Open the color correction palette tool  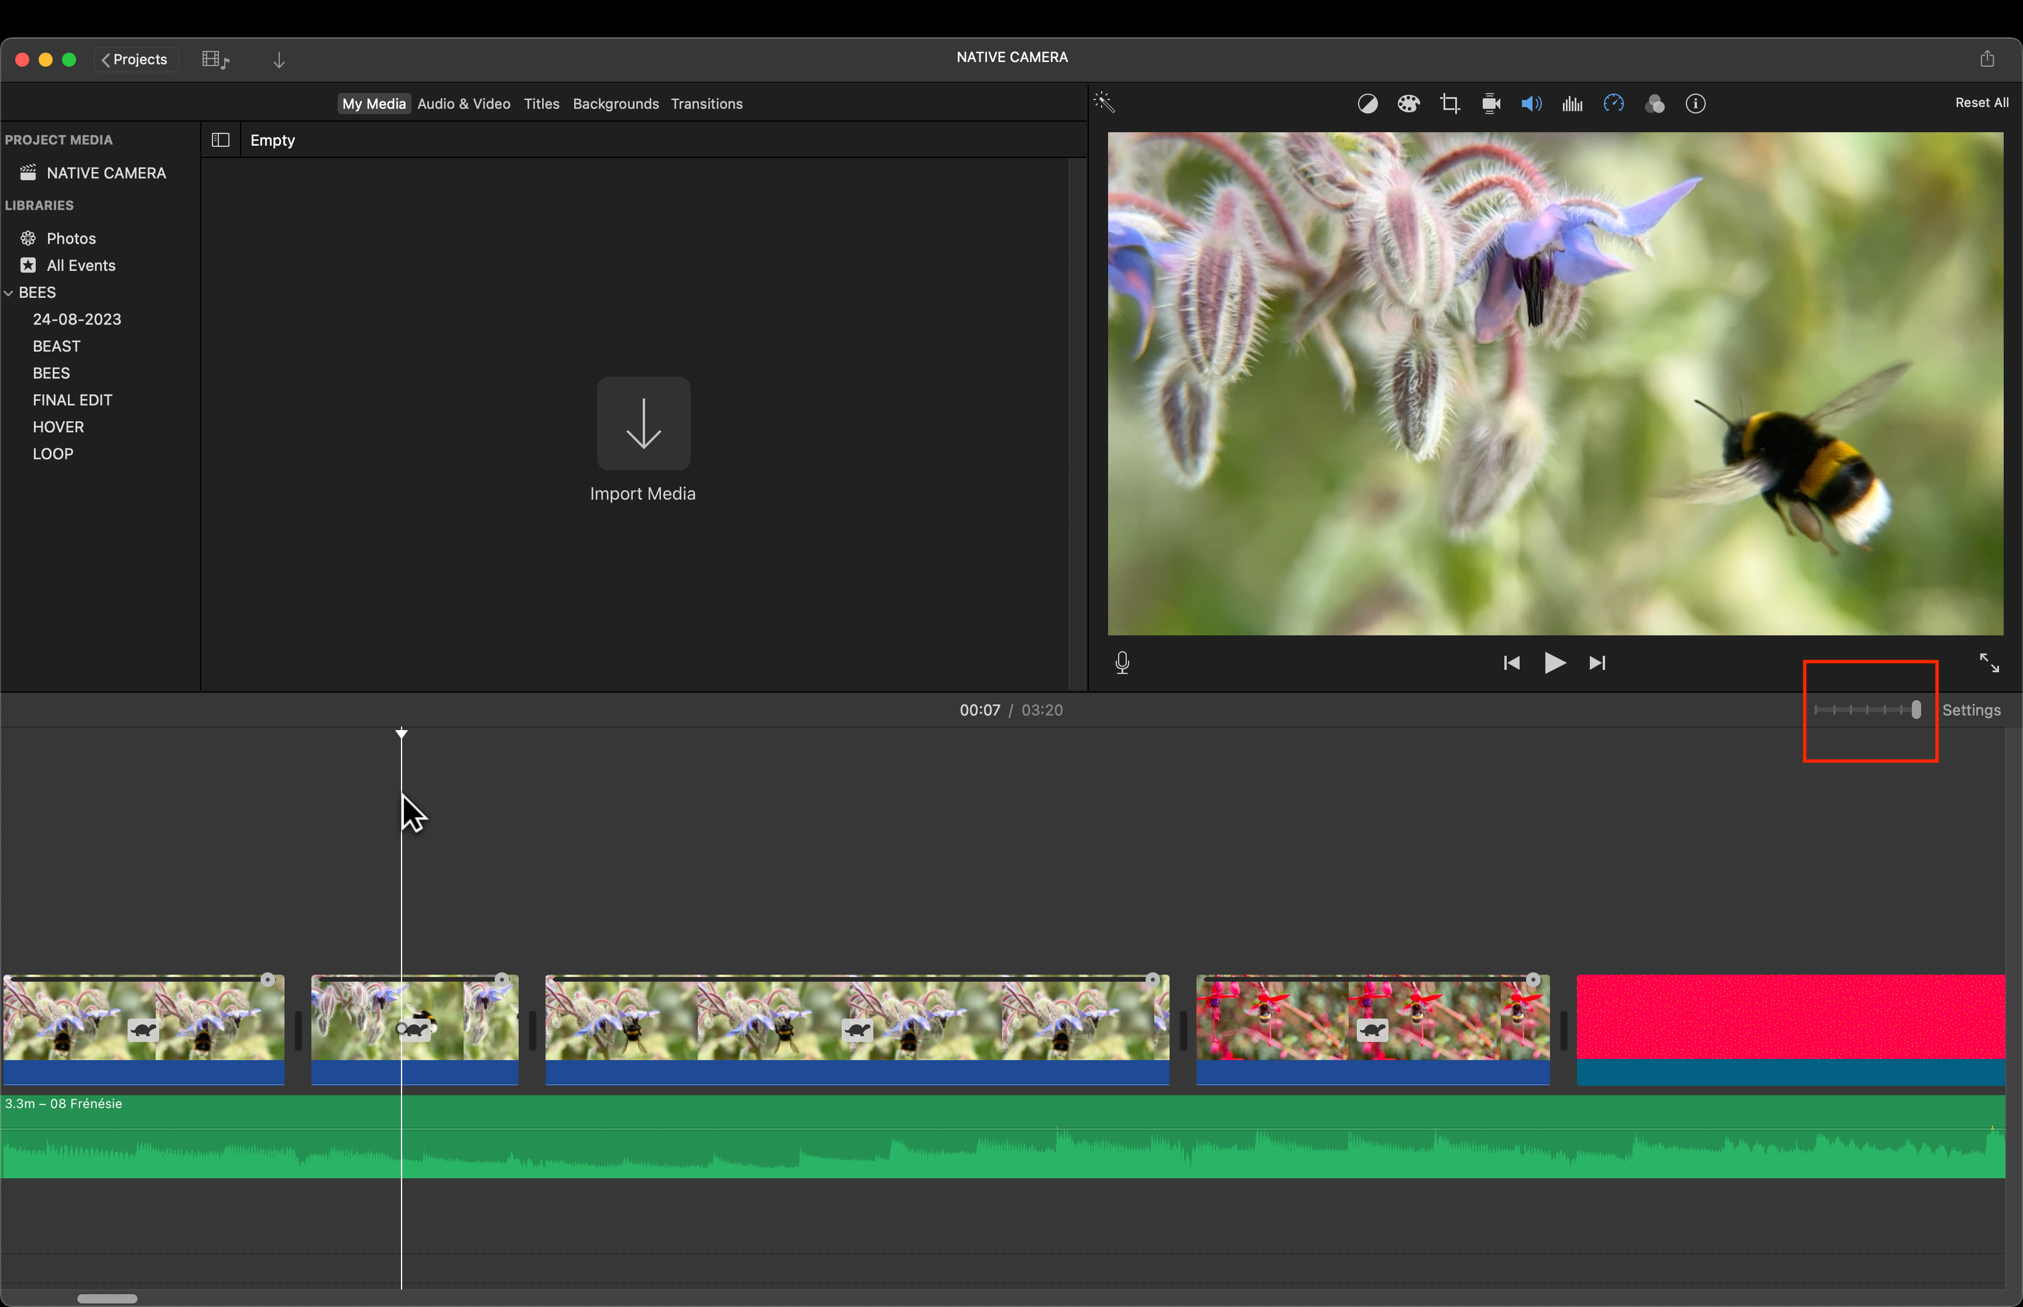pyautogui.click(x=1408, y=104)
